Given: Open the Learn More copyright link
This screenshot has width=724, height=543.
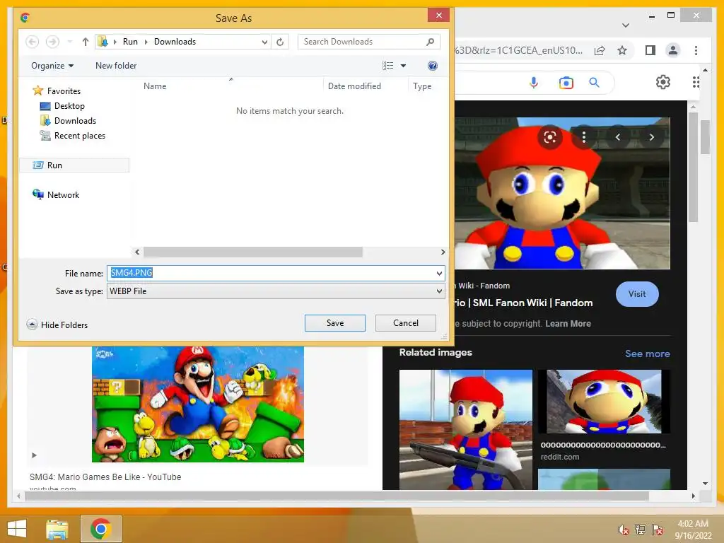Looking at the screenshot, I should 568,324.
